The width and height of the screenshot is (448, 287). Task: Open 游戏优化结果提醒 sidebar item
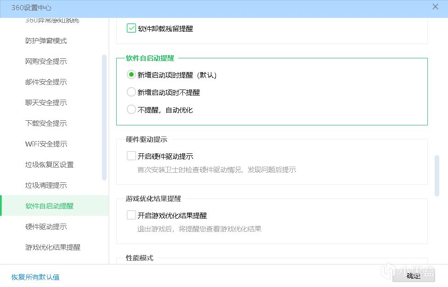(x=53, y=248)
